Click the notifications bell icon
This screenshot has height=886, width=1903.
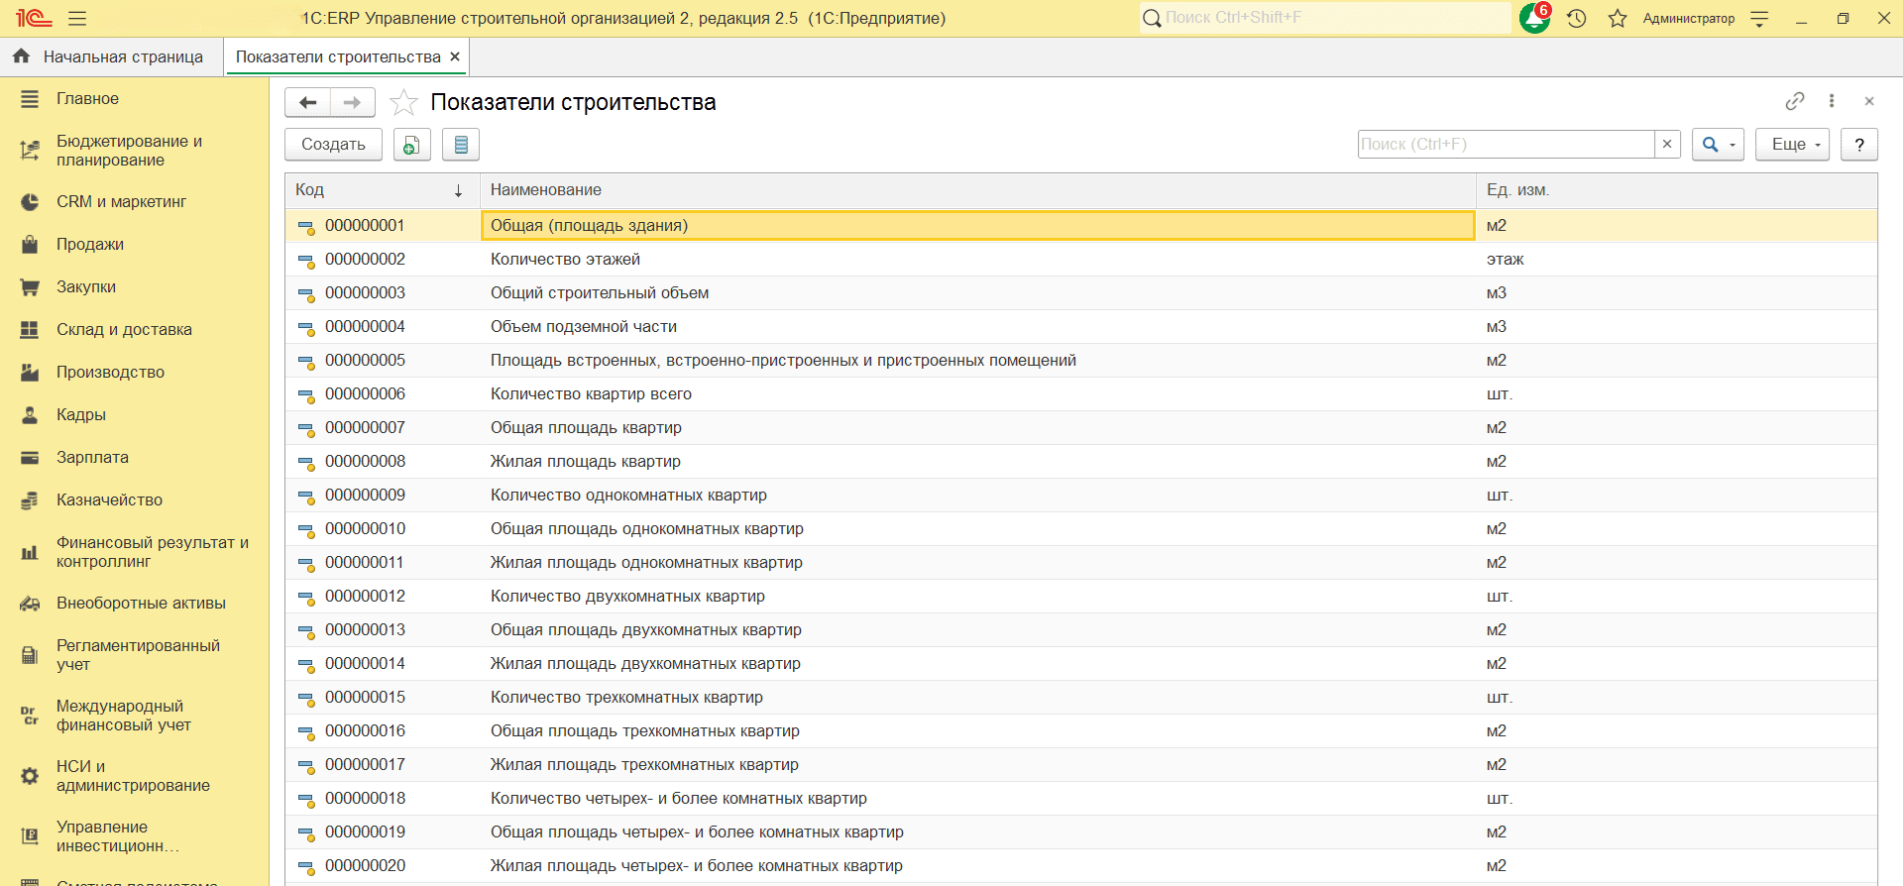tap(1534, 18)
